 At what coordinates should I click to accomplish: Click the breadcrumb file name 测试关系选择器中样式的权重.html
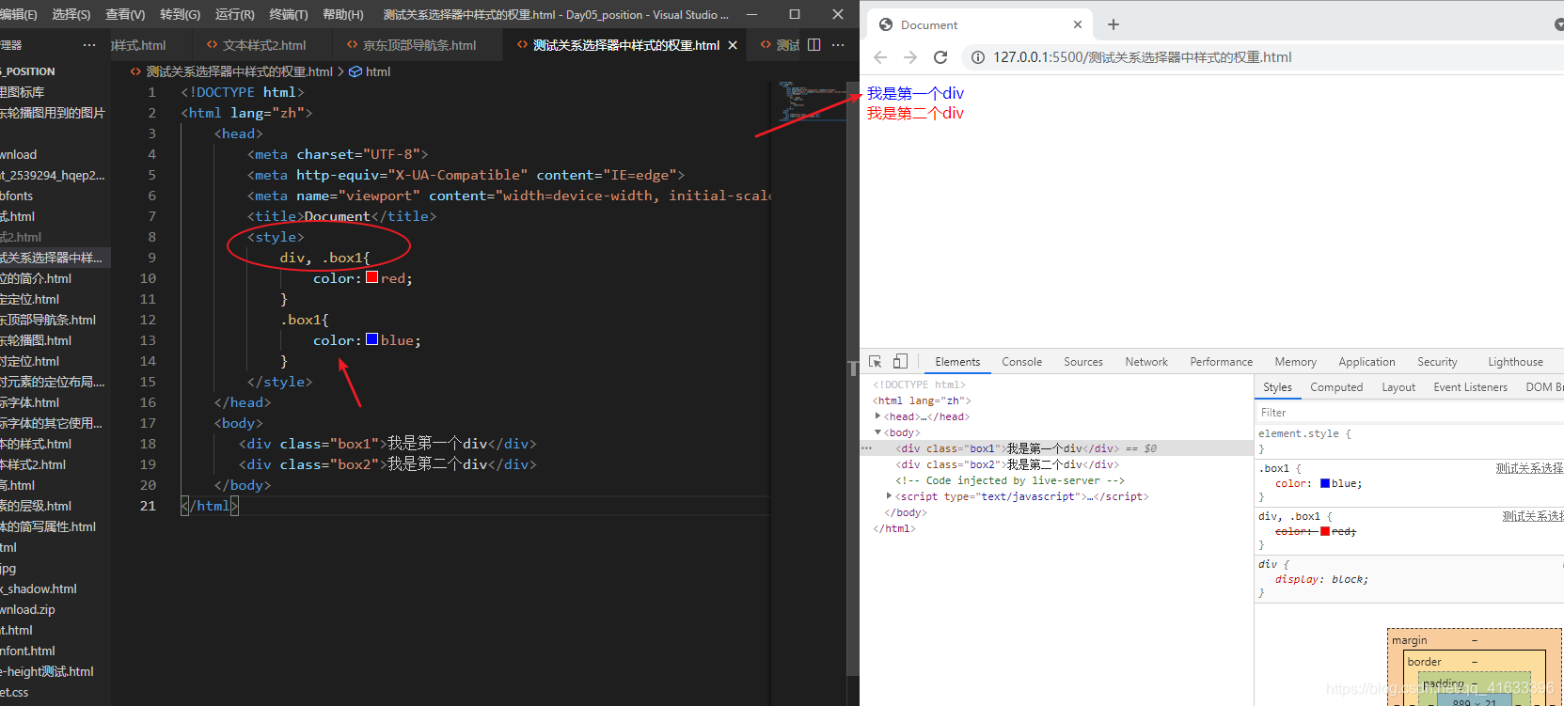240,71
